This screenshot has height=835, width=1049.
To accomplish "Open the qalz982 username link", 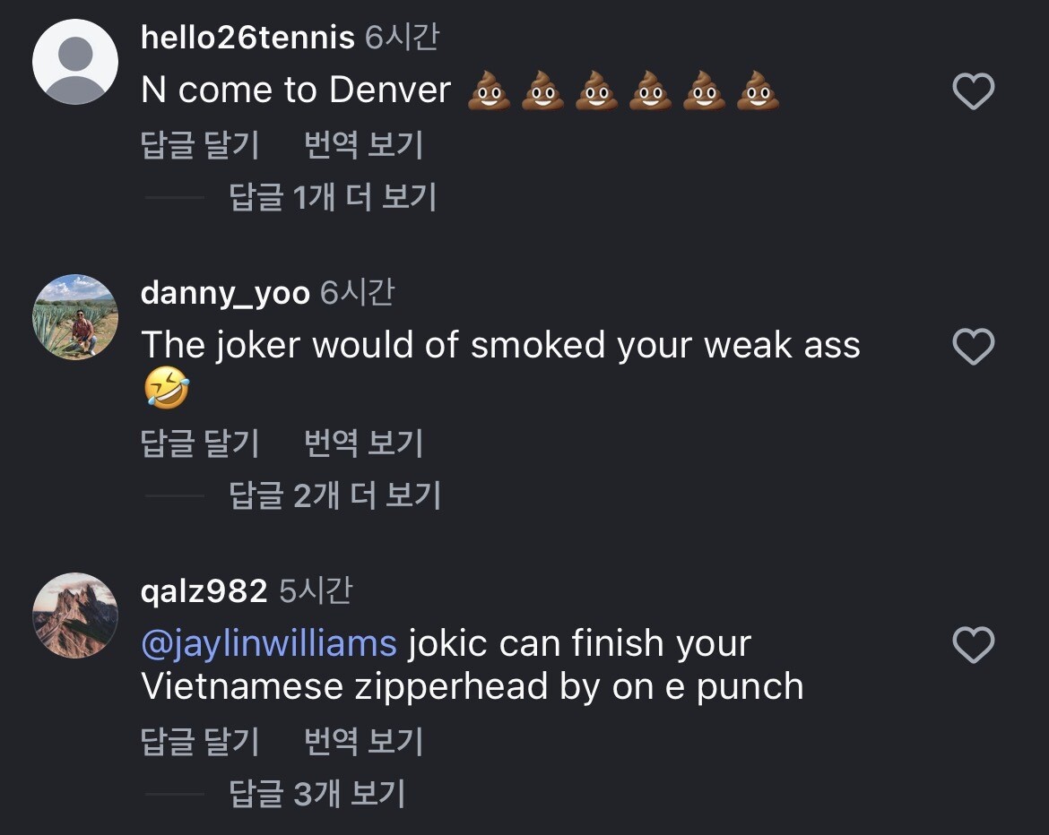I will coord(204,591).
